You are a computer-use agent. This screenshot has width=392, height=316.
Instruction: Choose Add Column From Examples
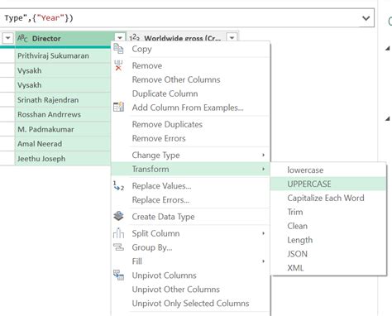click(x=190, y=108)
